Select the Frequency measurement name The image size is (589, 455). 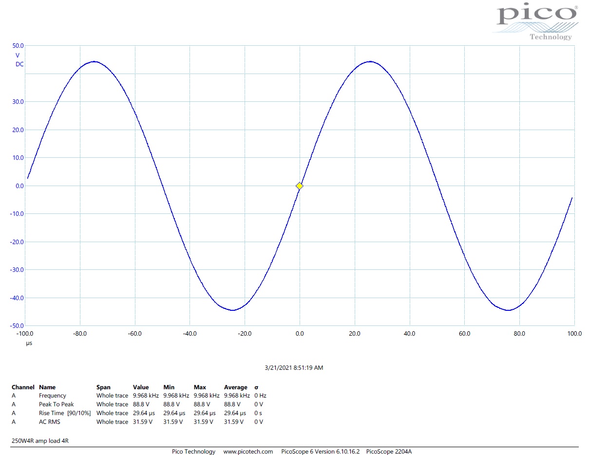click(53, 396)
